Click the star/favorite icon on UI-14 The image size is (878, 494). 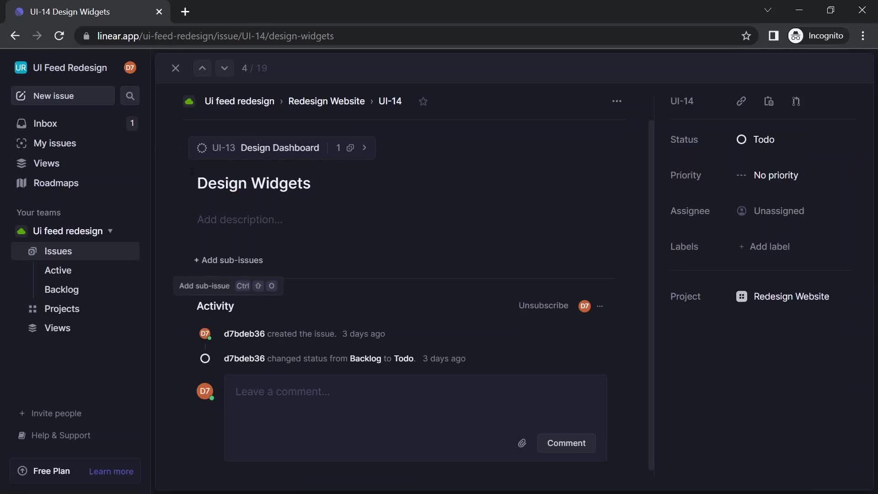coord(423,101)
